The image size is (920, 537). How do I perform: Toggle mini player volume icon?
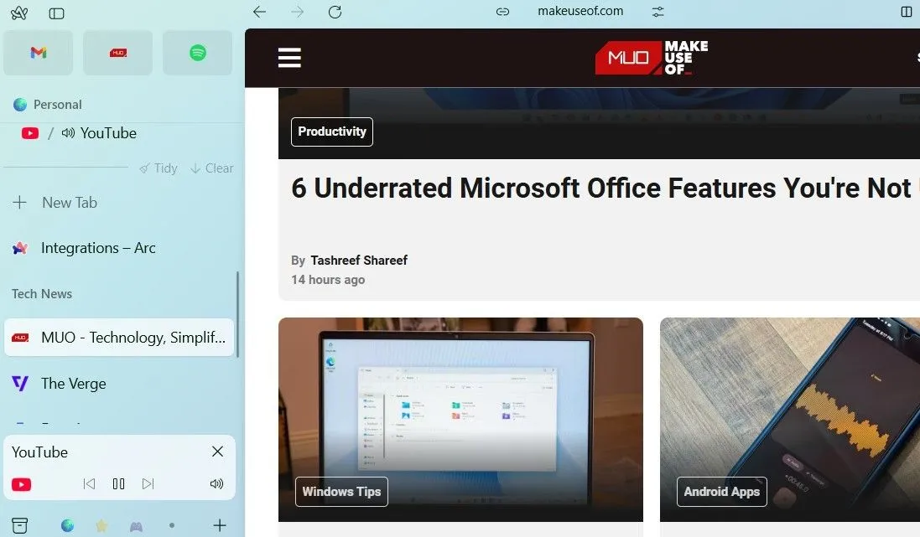[x=216, y=483]
